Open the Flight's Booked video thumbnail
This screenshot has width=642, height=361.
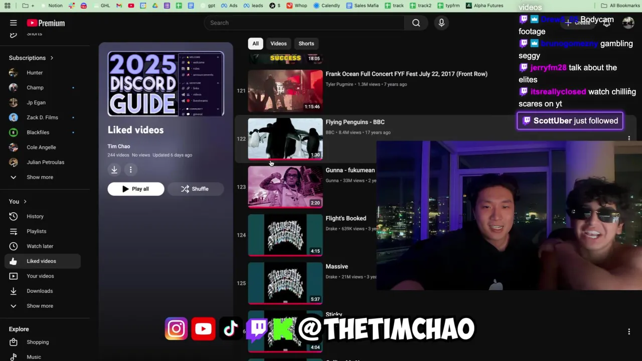285,235
